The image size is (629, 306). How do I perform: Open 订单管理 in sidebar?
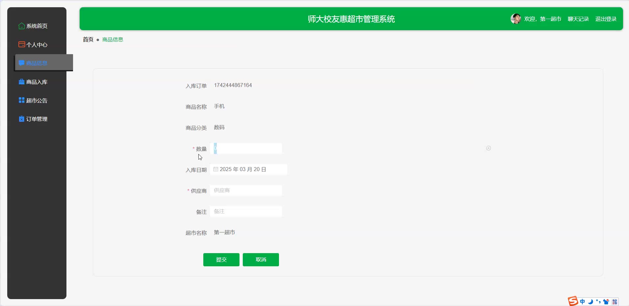pos(37,119)
